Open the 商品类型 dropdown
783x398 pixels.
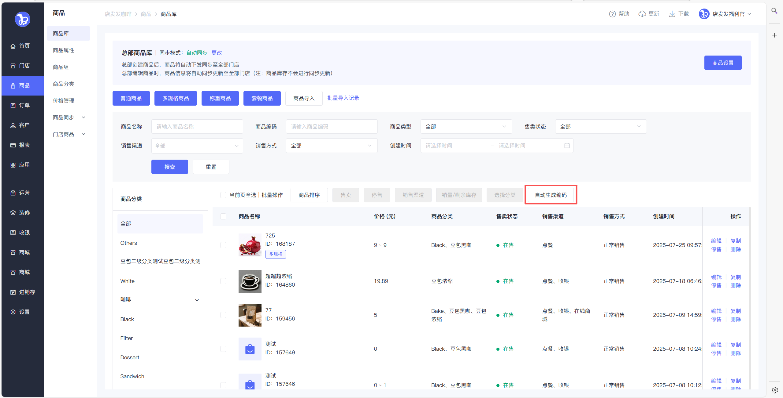coord(466,126)
